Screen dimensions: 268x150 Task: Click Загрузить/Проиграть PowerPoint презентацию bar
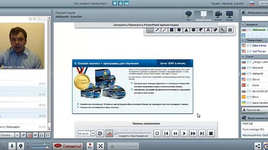[x=146, y=25]
